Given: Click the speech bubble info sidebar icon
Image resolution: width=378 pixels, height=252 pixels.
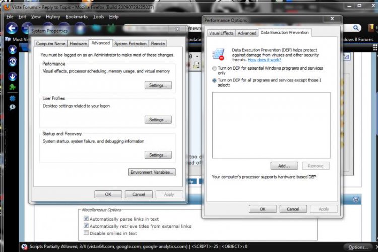Looking at the screenshot, I should point(12,107).
